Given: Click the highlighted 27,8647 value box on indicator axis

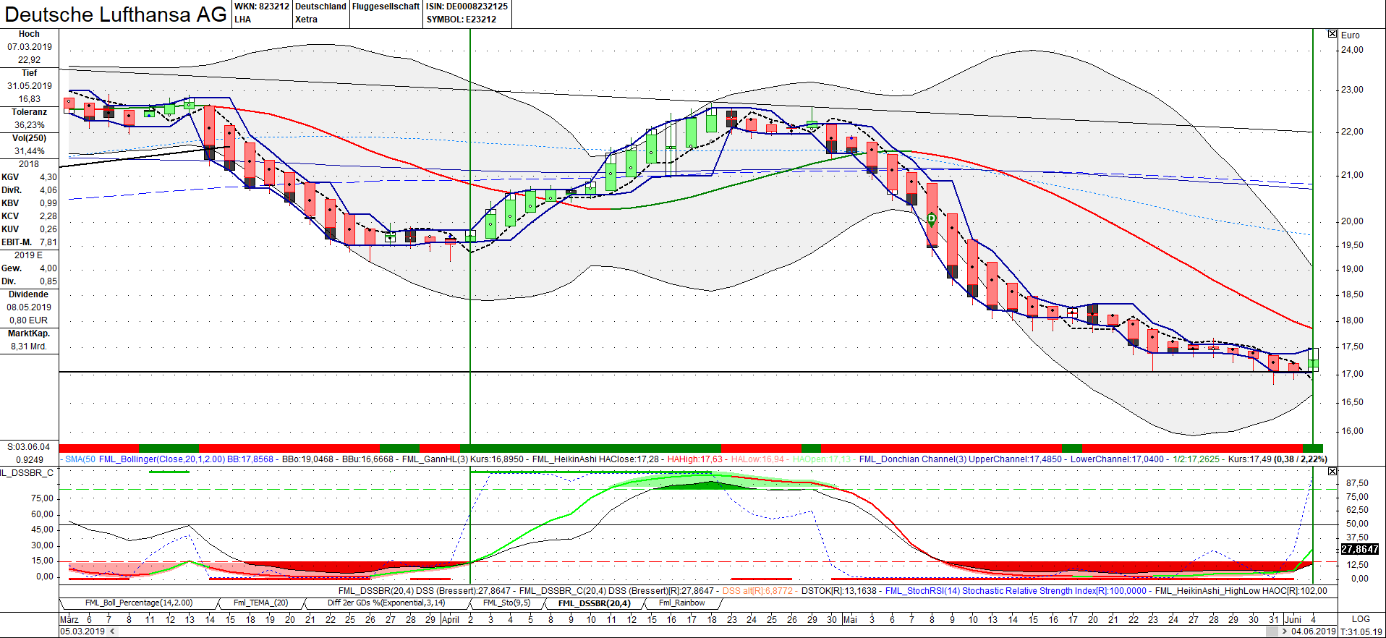Looking at the screenshot, I should (1360, 549).
